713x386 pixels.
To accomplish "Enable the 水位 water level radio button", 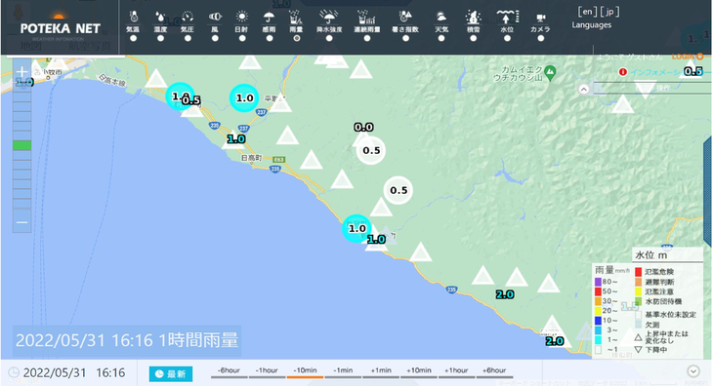I will coord(507,39).
